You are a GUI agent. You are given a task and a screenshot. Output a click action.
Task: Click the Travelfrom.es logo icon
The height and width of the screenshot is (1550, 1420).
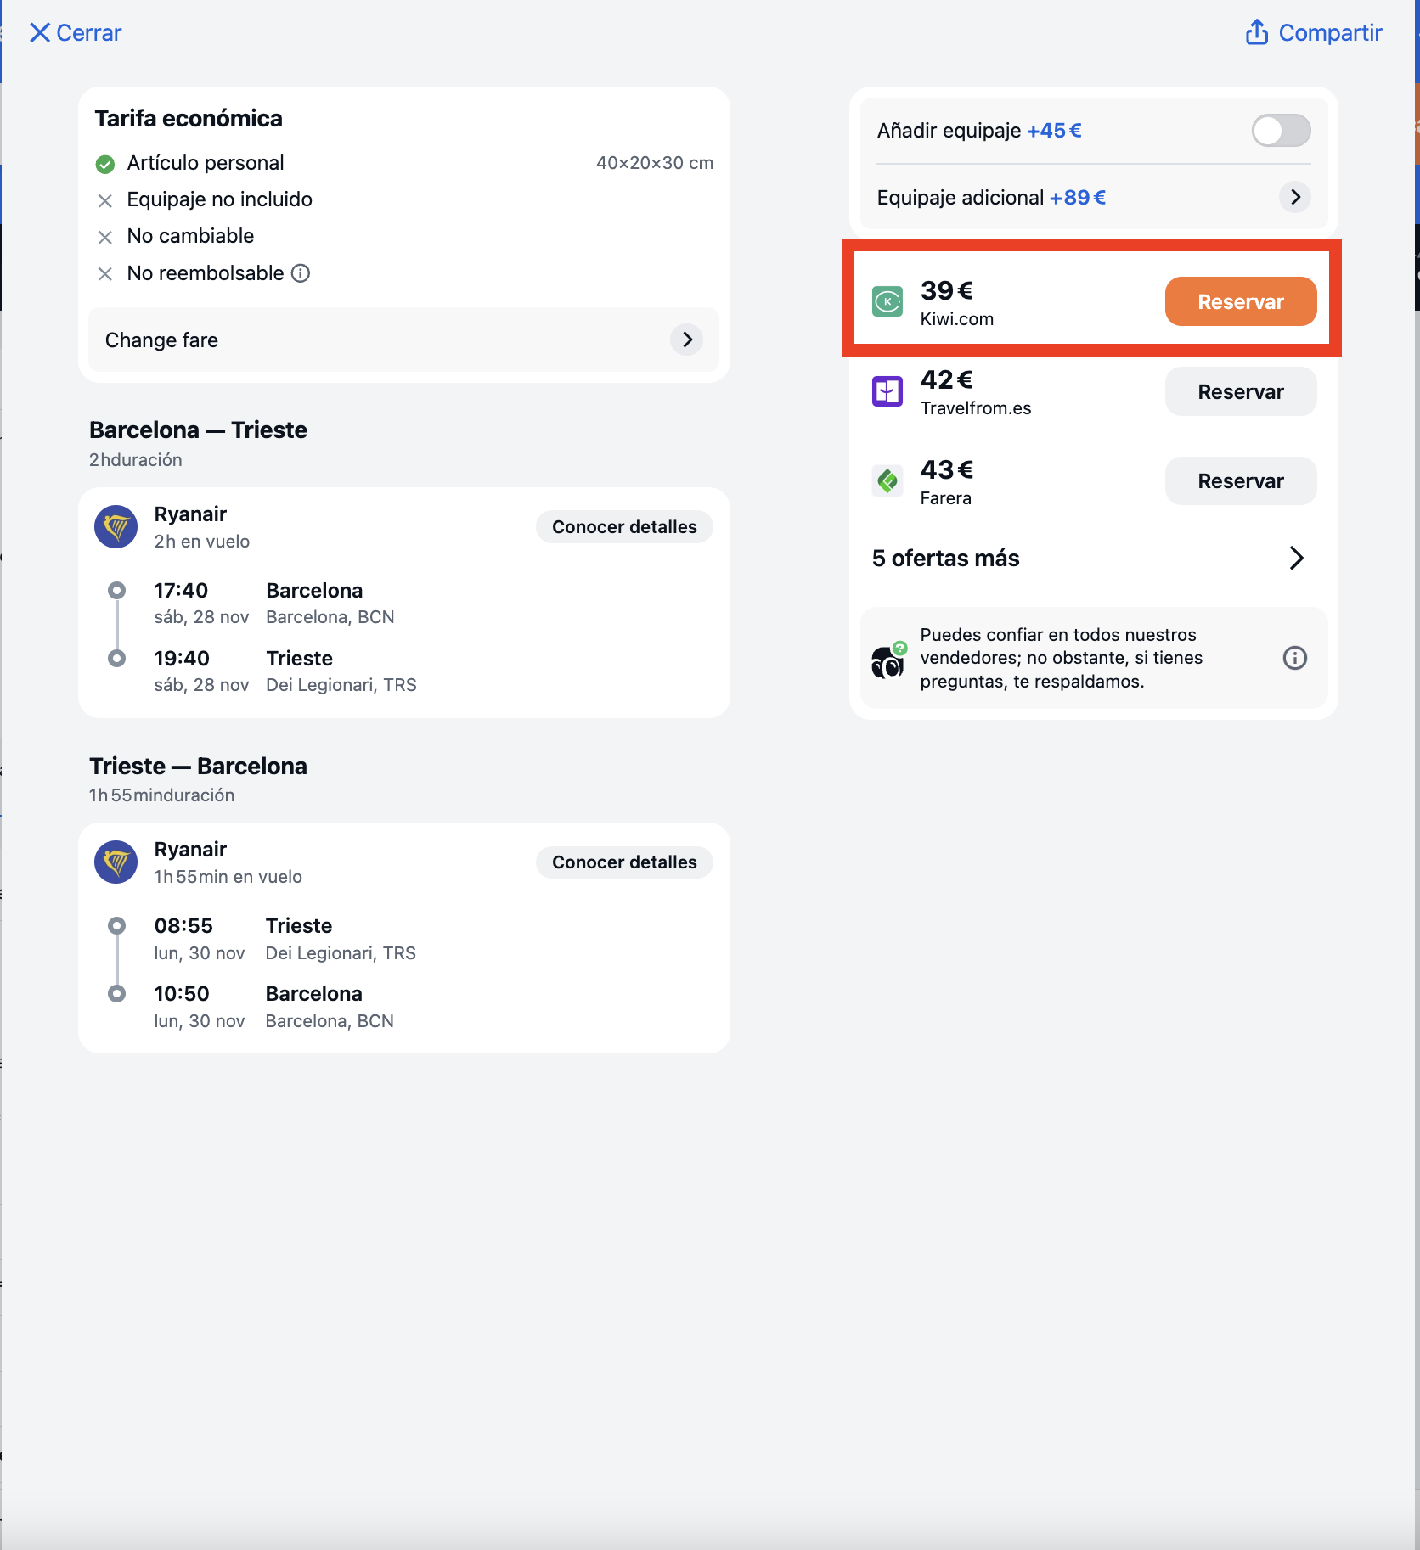click(887, 391)
